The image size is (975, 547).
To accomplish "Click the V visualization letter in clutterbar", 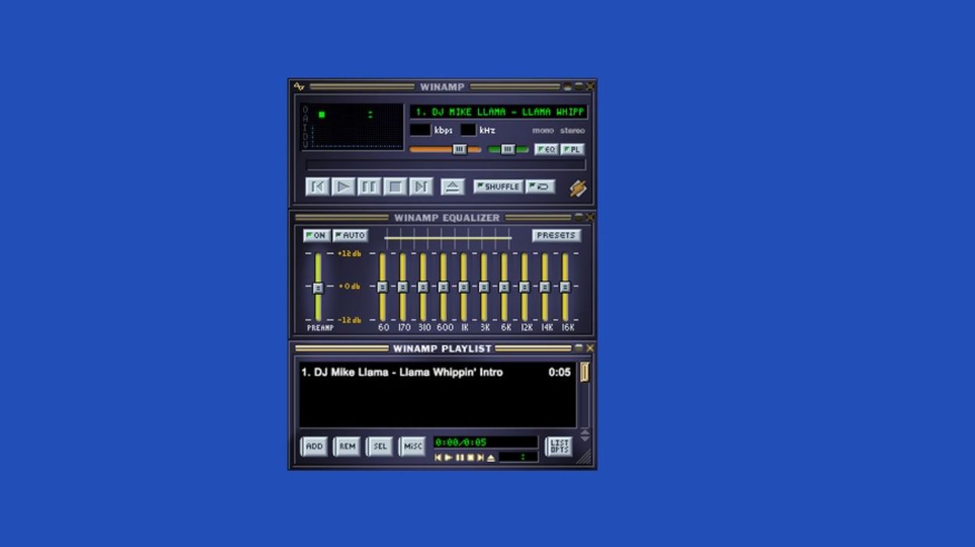I will 305,144.
